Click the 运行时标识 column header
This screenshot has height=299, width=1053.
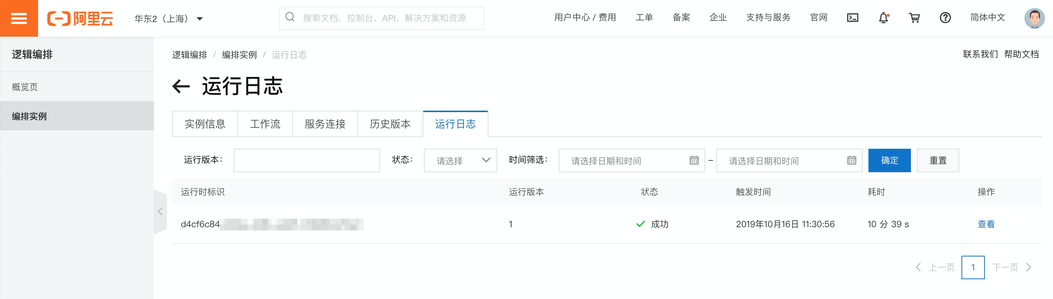click(x=203, y=192)
